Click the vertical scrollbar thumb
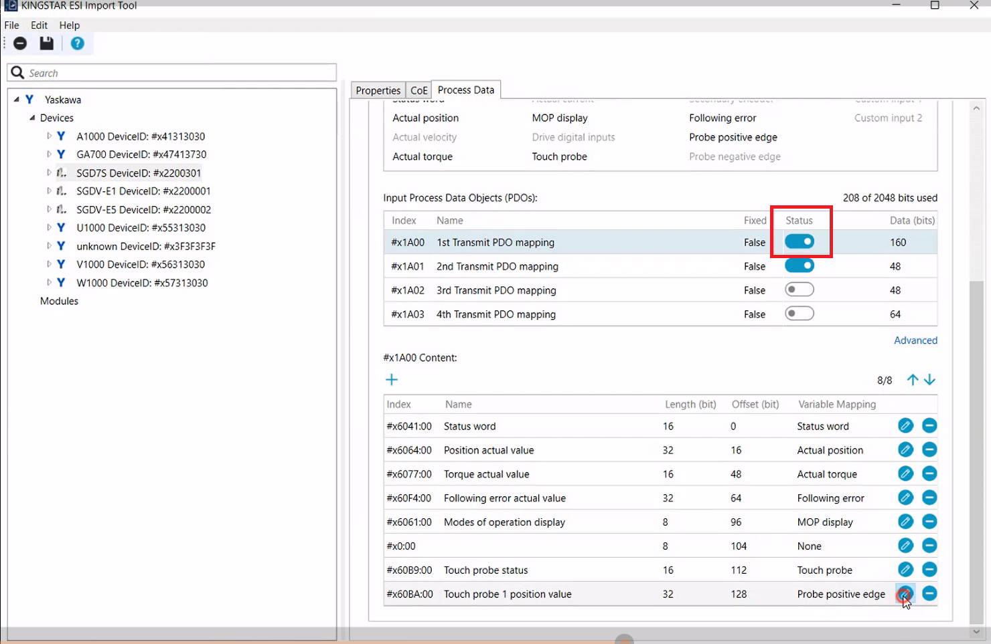This screenshot has width=991, height=644. coord(976,452)
